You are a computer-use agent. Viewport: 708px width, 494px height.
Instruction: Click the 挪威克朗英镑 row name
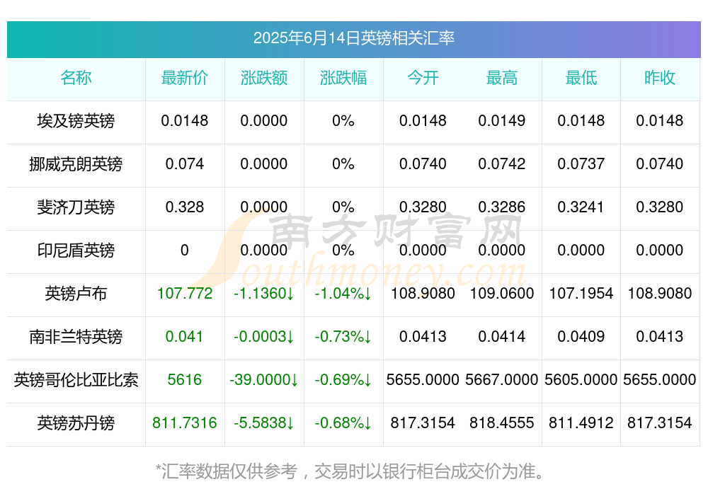coord(76,164)
